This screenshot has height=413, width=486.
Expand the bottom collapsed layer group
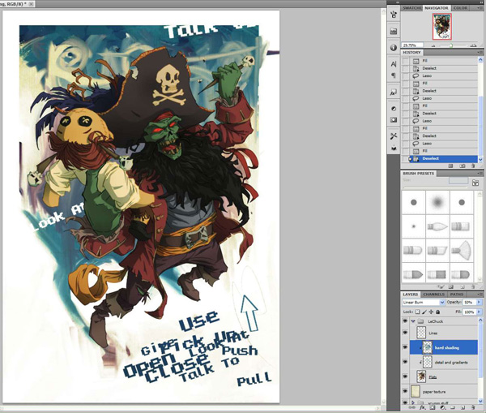pos(413,402)
